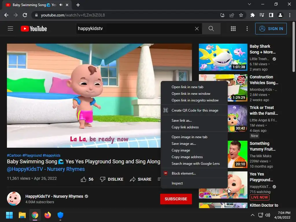296x222 pixels.
Task: Bookmark this page with the star icon
Action: click(x=241, y=15)
